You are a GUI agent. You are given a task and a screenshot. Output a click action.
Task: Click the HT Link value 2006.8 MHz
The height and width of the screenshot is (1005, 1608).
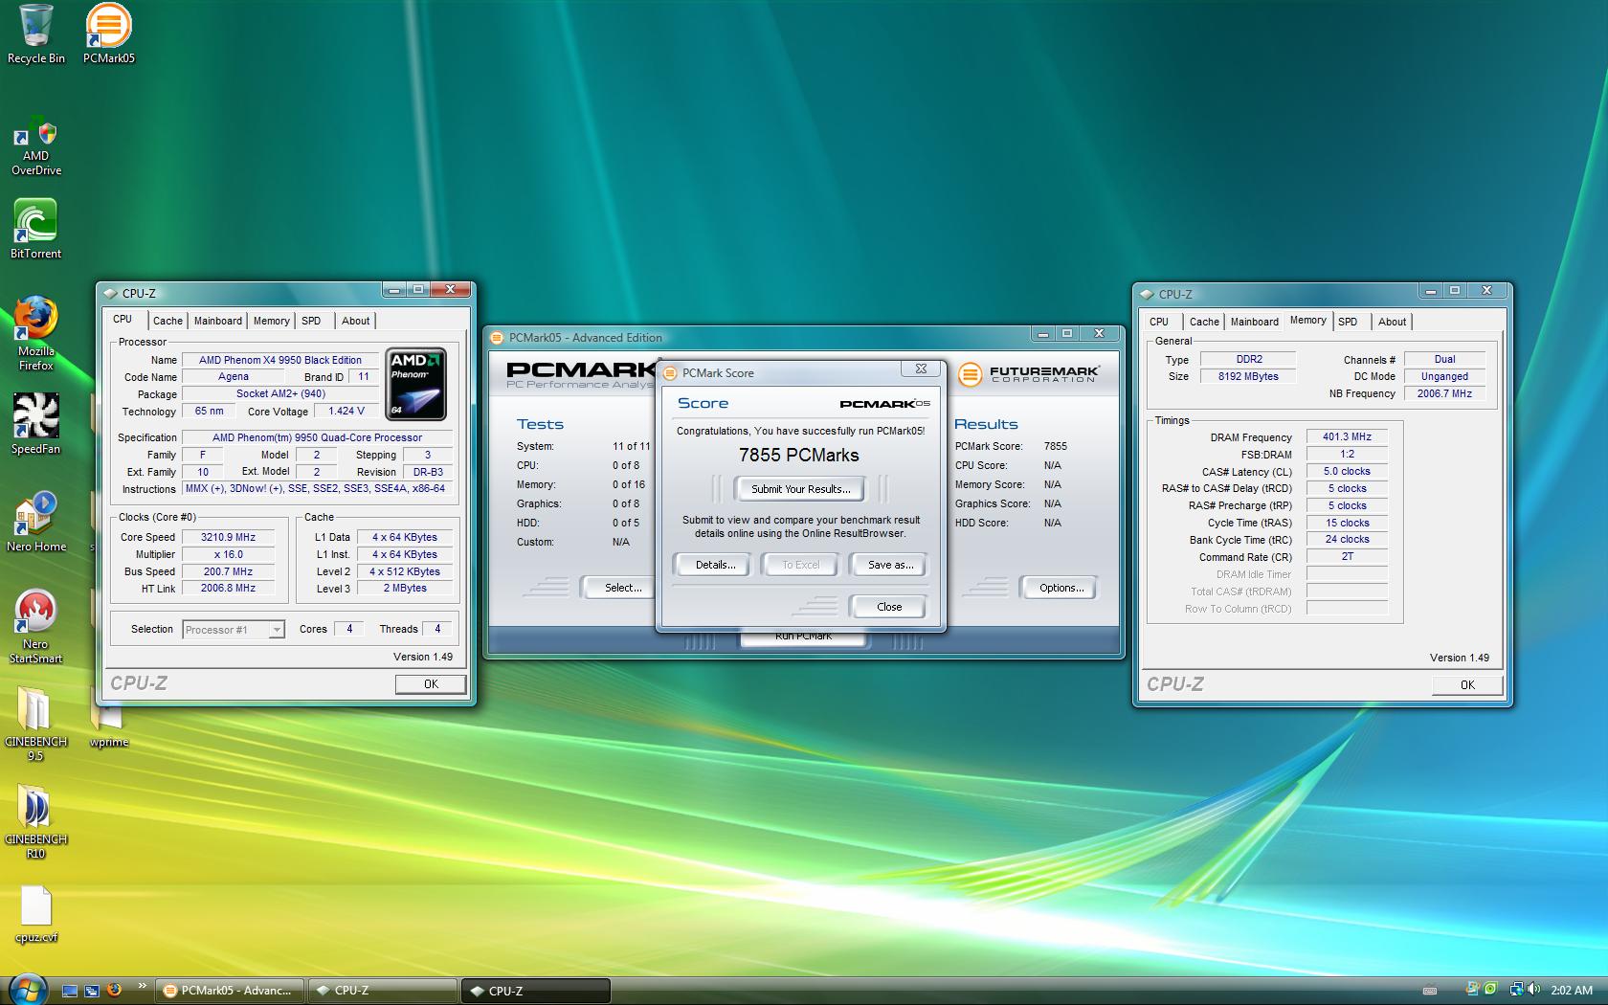pos(228,589)
